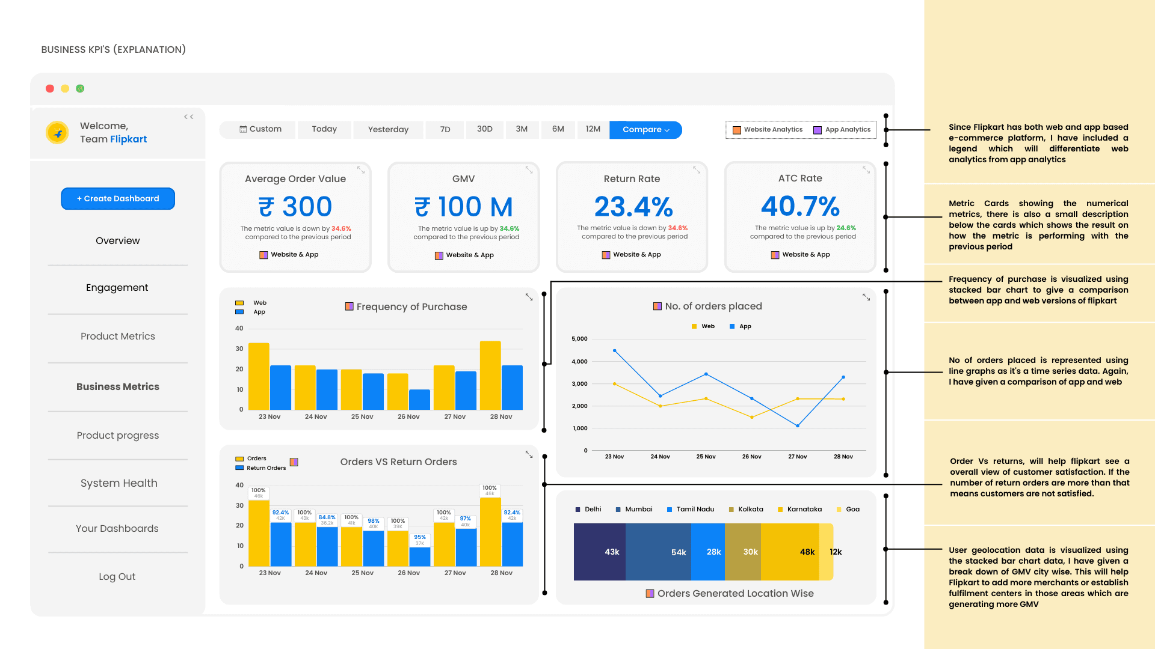Click the Delhi 43k bar segment
Viewport: 1155px width, 649px height.
(x=600, y=552)
